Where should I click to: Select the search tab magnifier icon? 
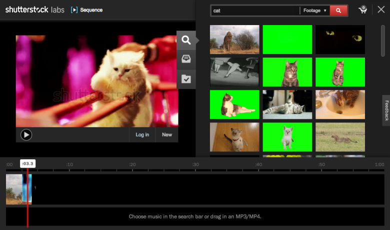(x=186, y=40)
